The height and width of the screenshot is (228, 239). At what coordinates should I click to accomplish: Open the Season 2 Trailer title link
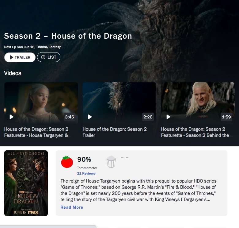115,132
